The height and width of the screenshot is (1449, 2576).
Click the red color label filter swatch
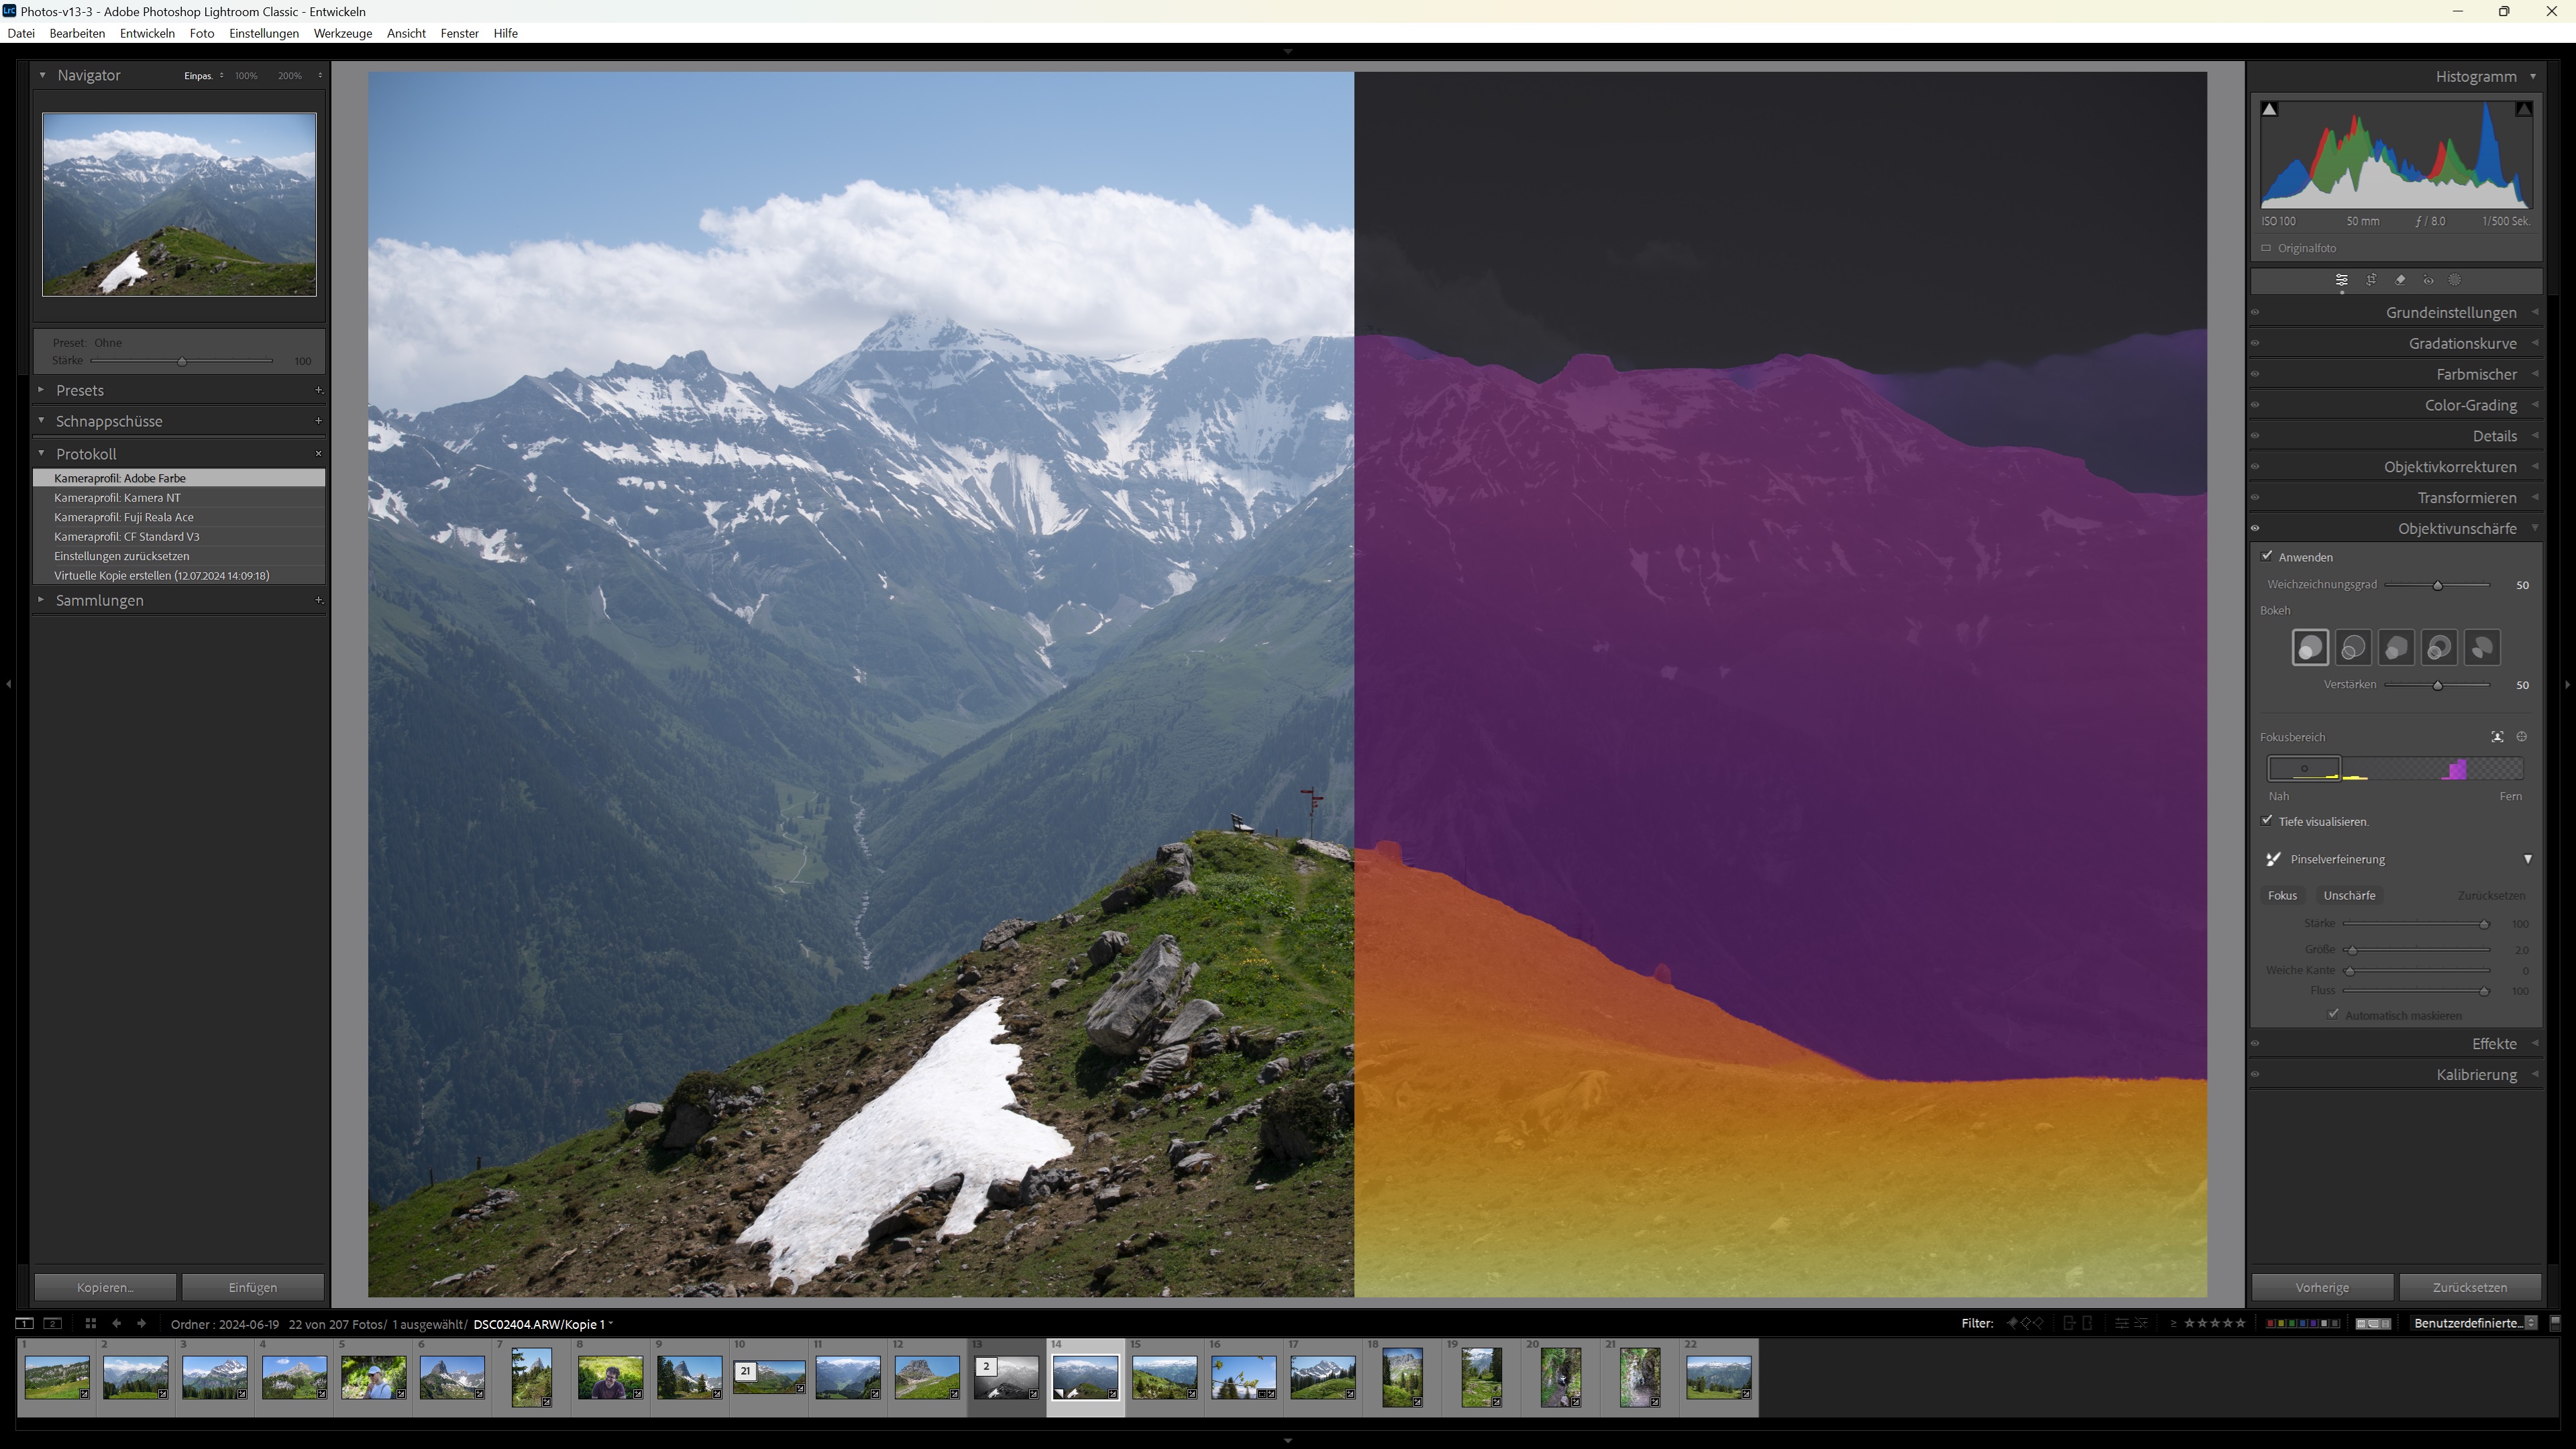click(x=2270, y=1324)
